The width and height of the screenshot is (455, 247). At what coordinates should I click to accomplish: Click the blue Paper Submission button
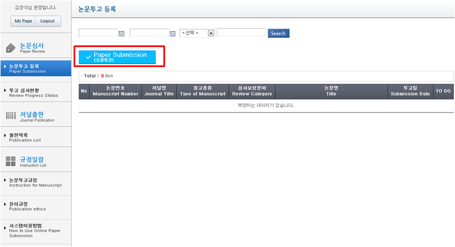point(117,57)
